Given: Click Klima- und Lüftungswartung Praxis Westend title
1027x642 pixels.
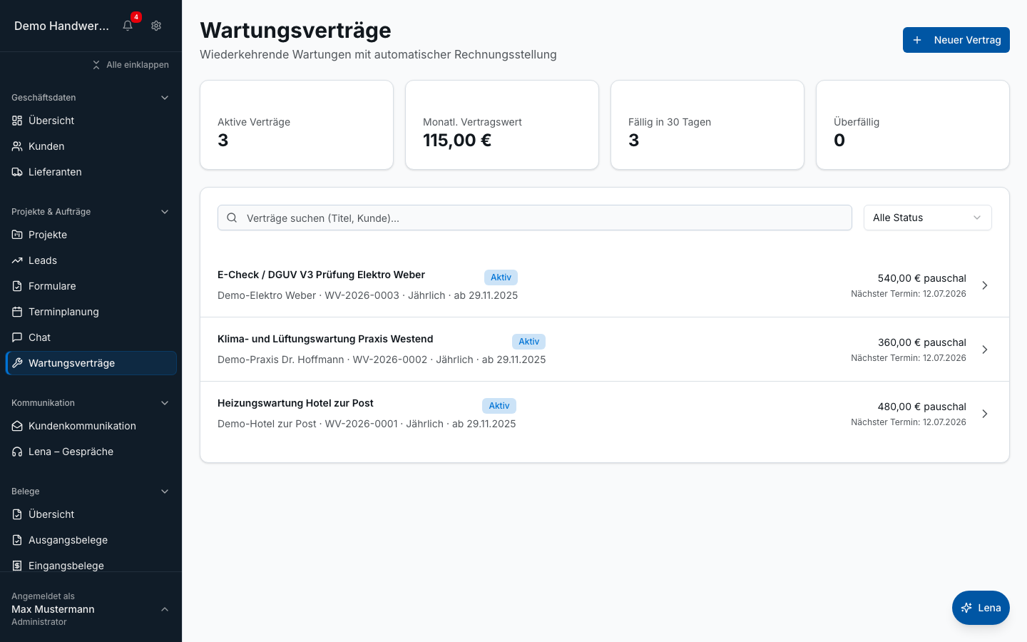Looking at the screenshot, I should coord(325,339).
